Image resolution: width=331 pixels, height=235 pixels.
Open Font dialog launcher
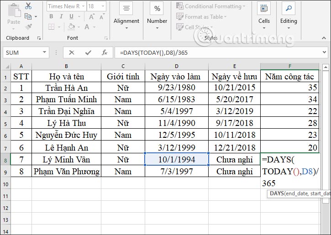tap(106, 38)
